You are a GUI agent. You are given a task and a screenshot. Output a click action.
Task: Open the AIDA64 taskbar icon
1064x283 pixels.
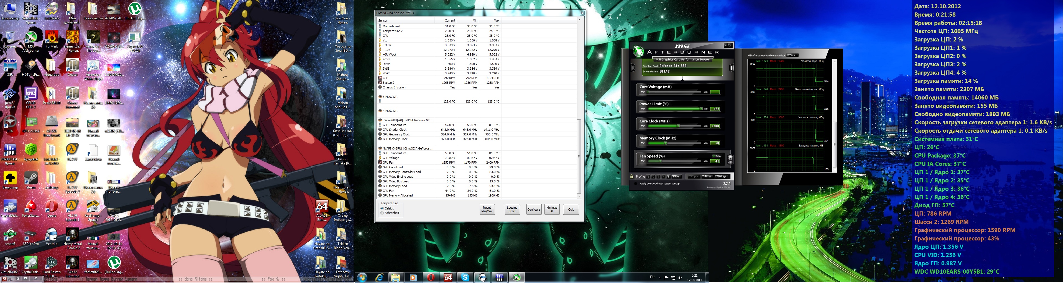pos(448,278)
